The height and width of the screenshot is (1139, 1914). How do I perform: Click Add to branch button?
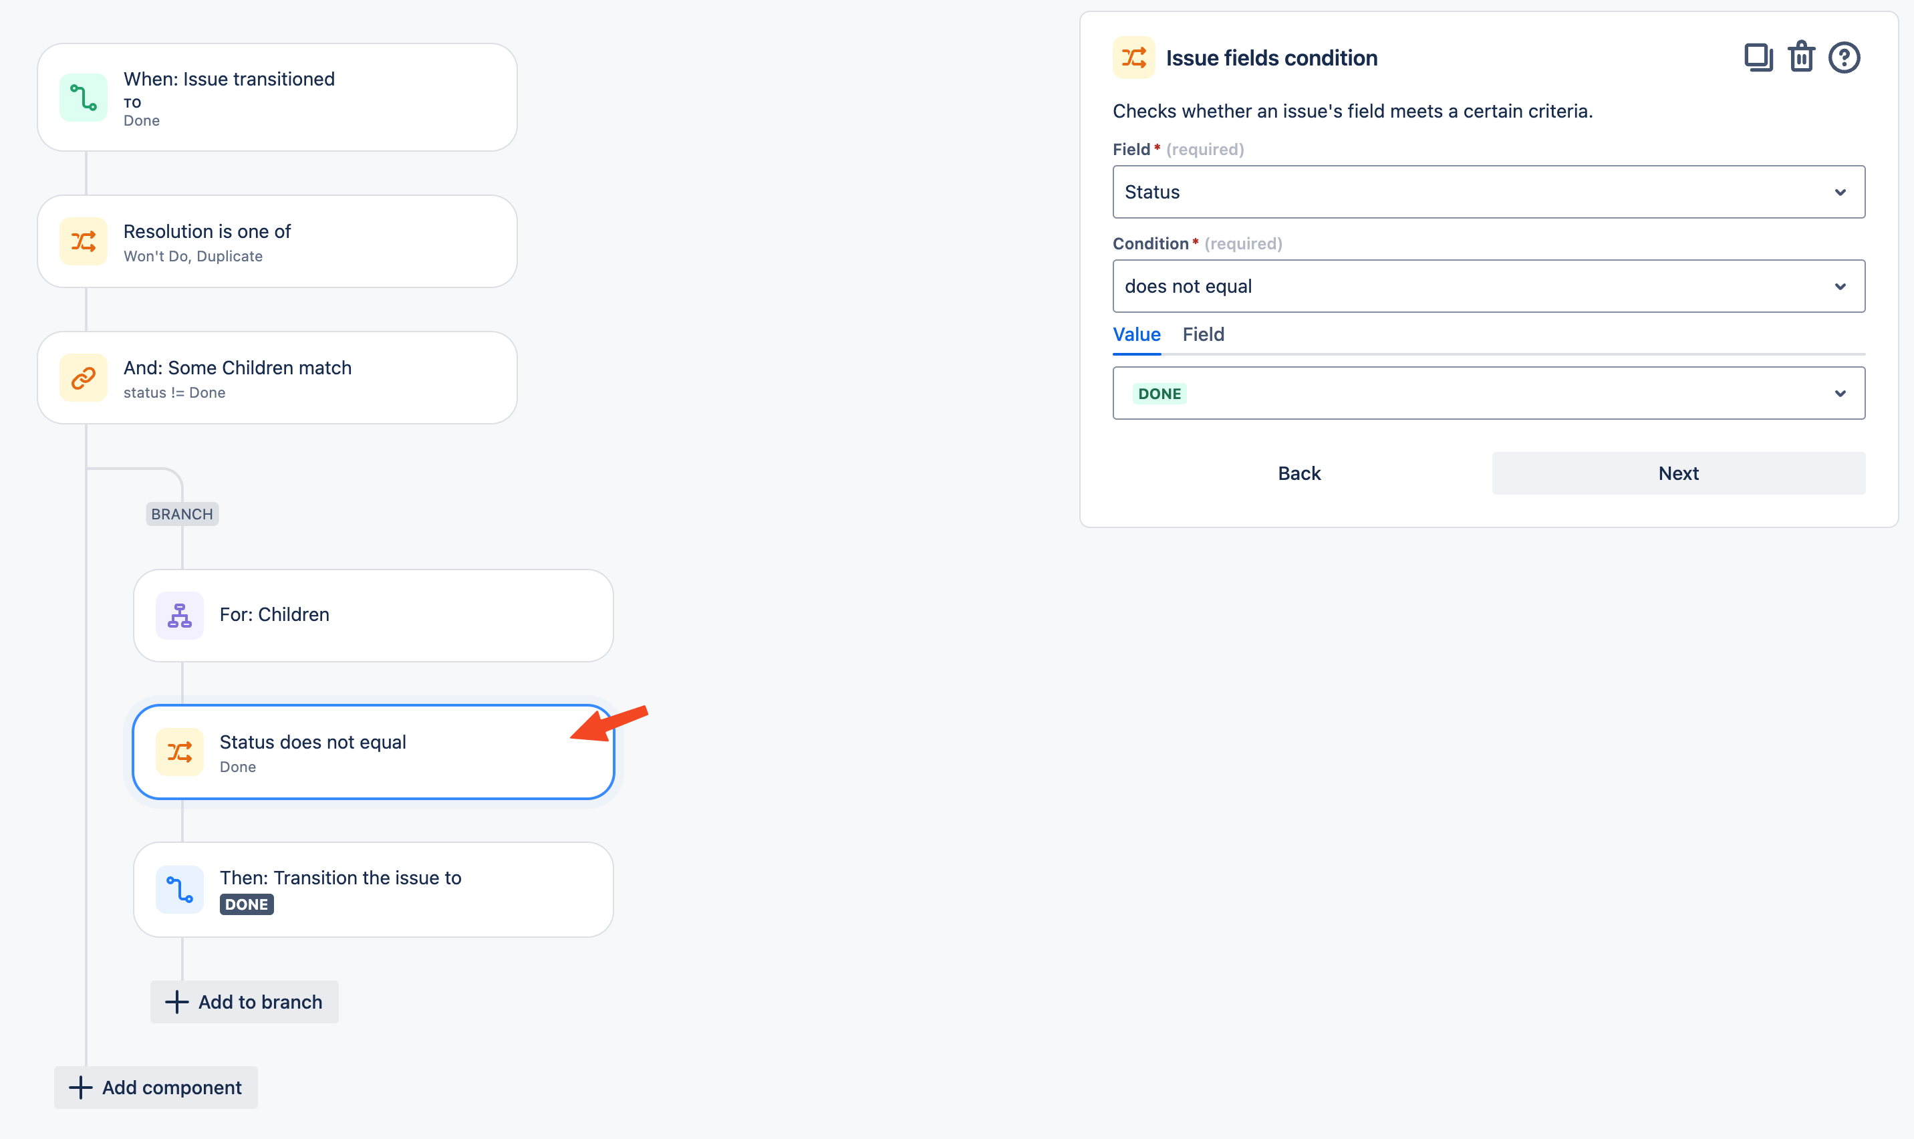[x=245, y=1001]
